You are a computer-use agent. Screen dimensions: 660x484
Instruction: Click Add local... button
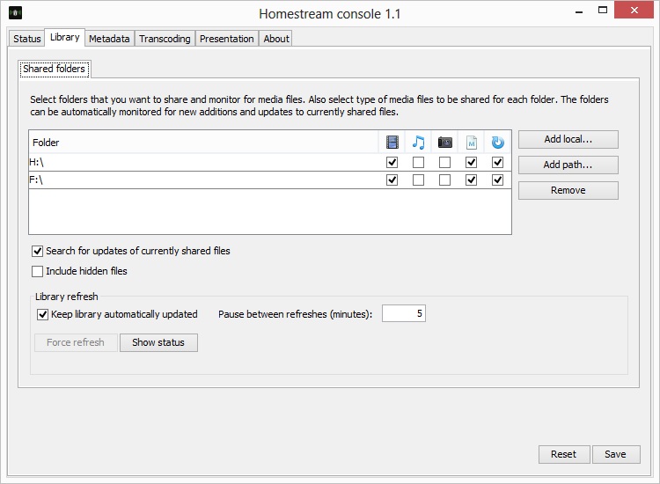point(568,139)
